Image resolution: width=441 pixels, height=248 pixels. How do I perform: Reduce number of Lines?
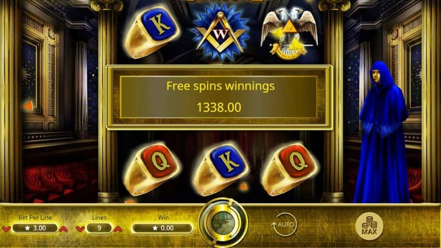click(x=80, y=228)
